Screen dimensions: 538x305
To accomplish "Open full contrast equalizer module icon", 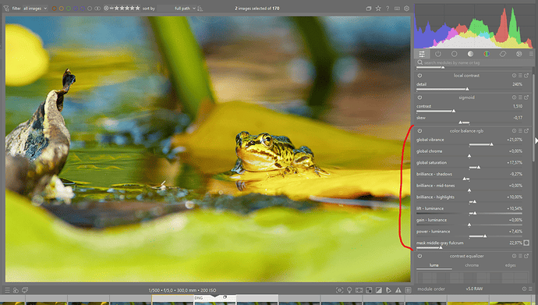I will 526,256.
